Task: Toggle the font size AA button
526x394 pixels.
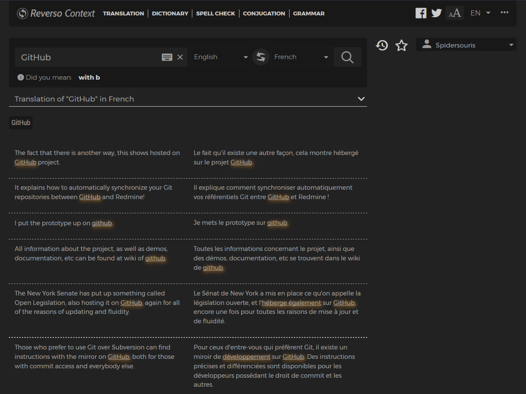Action: click(x=454, y=13)
